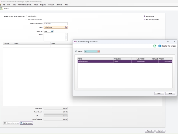Click the Tax total value field
This screenshot has width=178, height=134.
[x=56, y=116]
